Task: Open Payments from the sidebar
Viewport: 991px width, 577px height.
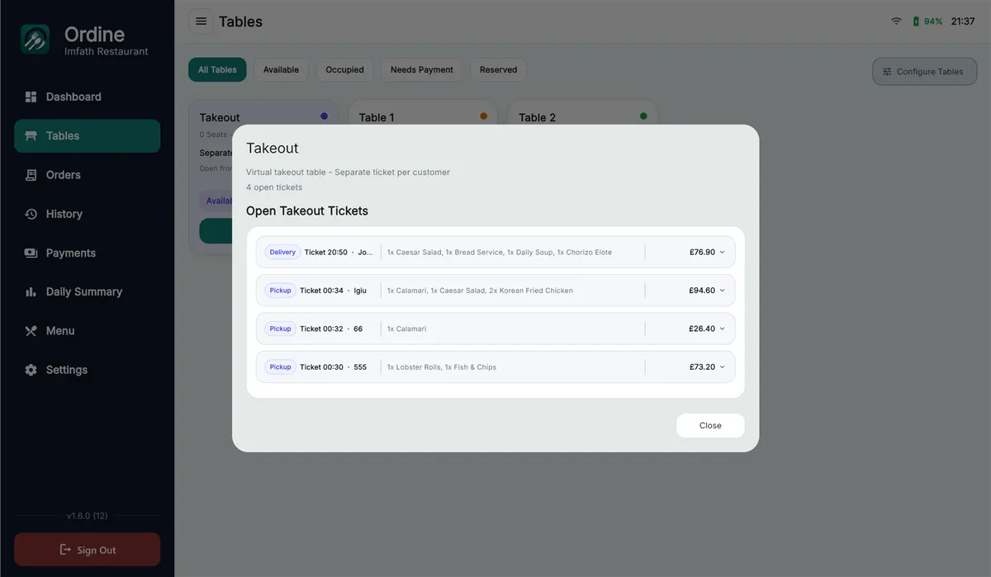Action: pos(88,253)
